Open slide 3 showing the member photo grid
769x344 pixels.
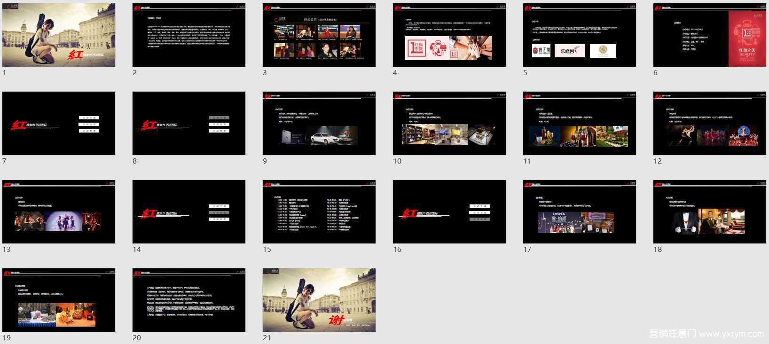319,35
